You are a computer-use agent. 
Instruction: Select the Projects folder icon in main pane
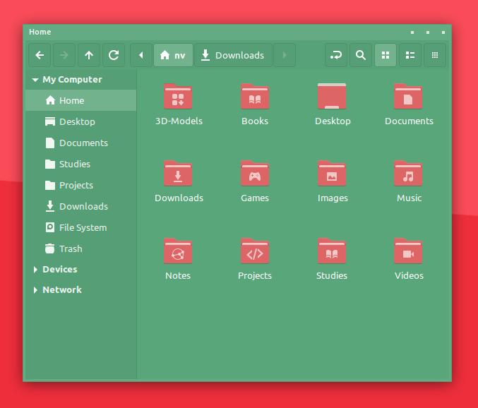[255, 251]
